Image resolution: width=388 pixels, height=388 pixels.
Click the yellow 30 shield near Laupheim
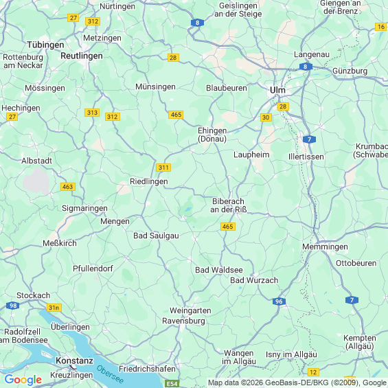pos(266,117)
